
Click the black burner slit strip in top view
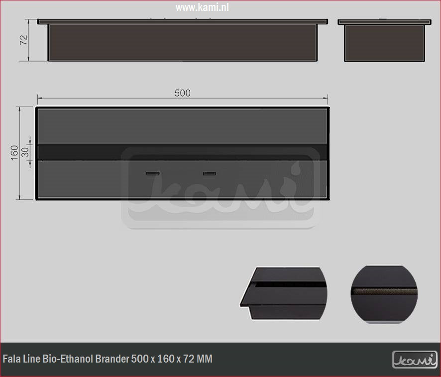click(182, 152)
